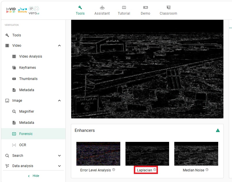Click the robot Assistant icon

click(x=102, y=7)
